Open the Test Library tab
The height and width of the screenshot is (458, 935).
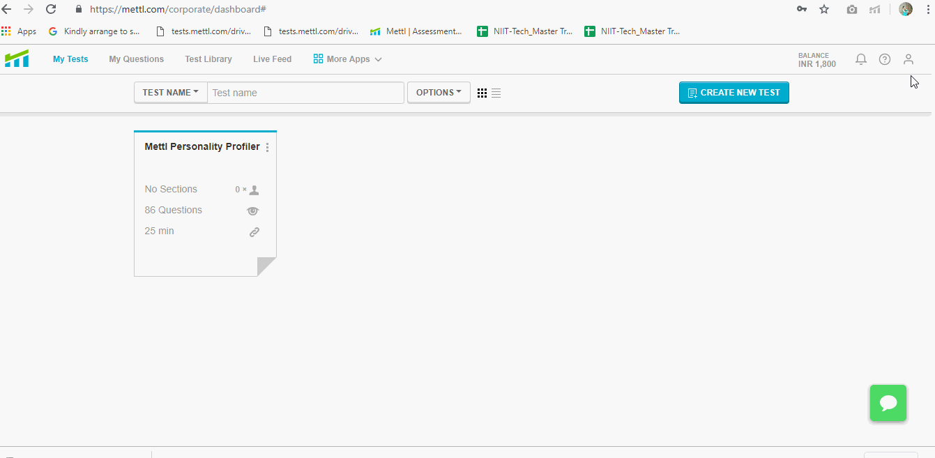coord(208,59)
